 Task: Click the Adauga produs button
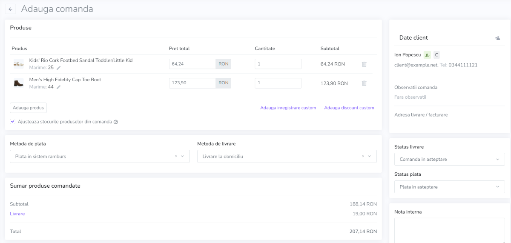(28, 108)
